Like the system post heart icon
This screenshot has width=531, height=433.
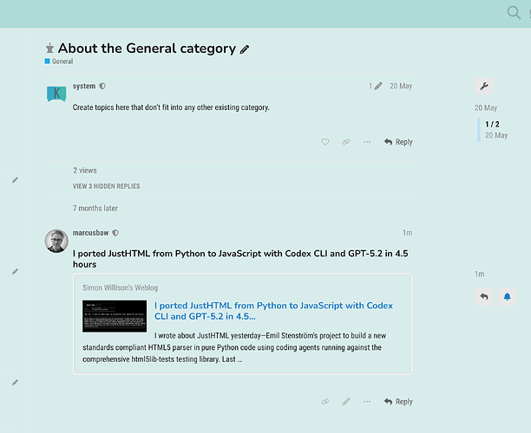[x=324, y=142]
